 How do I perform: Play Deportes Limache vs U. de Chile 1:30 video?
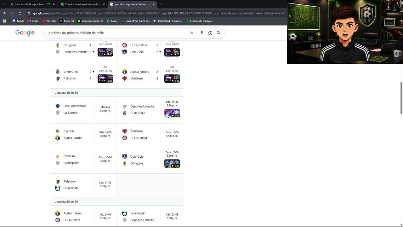(172, 113)
